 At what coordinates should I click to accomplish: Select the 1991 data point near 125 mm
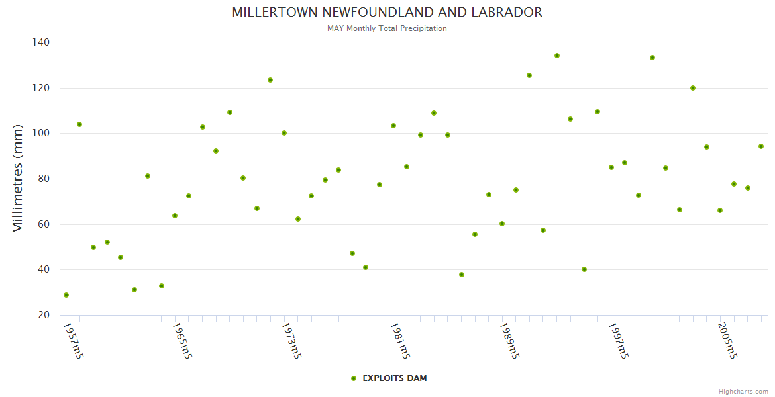coord(529,75)
